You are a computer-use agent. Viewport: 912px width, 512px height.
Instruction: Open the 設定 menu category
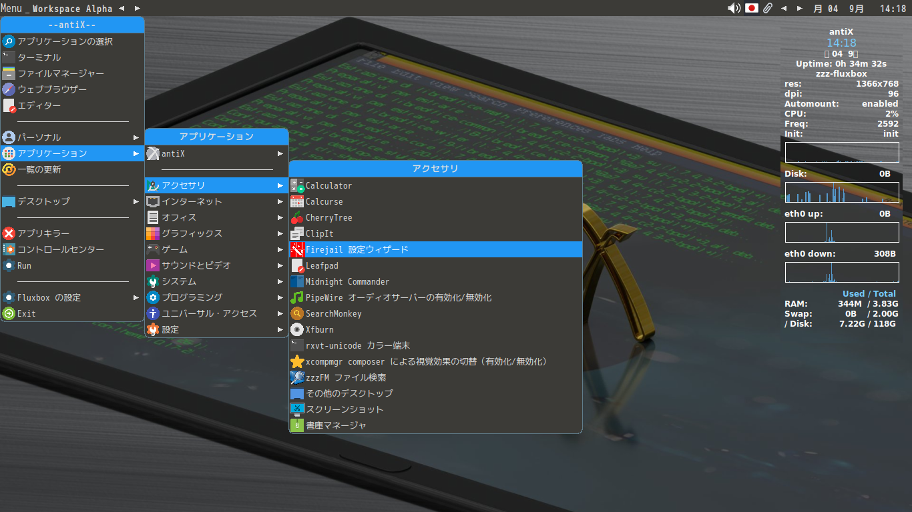tap(216, 329)
